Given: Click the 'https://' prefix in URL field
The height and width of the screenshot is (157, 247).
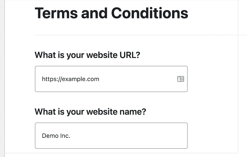Looking at the screenshot, I should point(52,79).
